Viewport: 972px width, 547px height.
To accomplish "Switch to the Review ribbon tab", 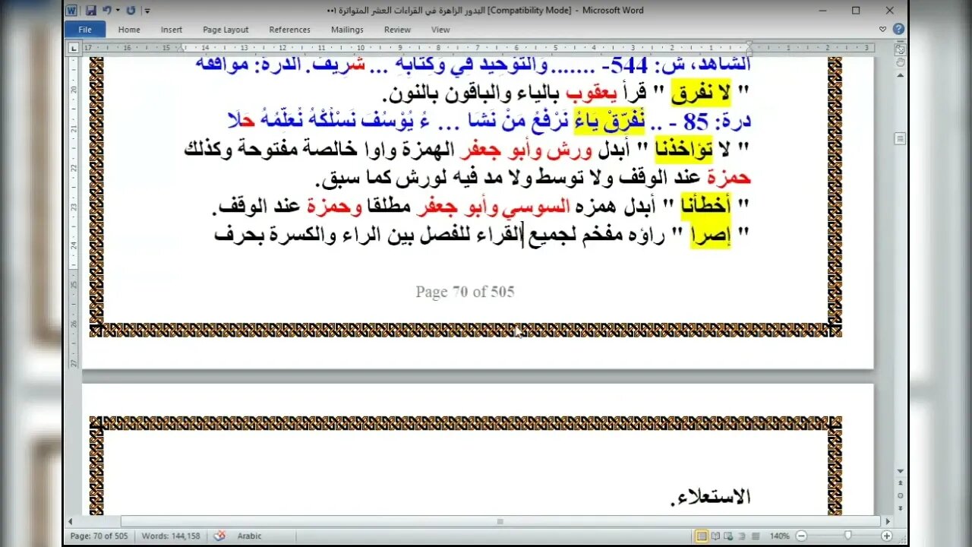I will point(397,30).
